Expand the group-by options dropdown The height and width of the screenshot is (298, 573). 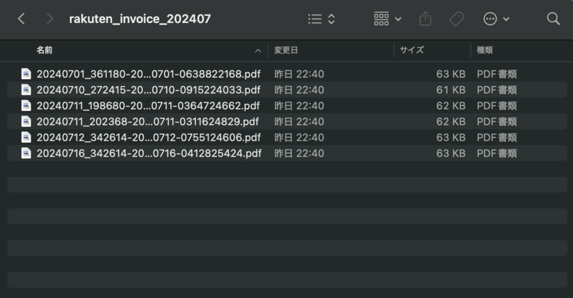pyautogui.click(x=387, y=19)
